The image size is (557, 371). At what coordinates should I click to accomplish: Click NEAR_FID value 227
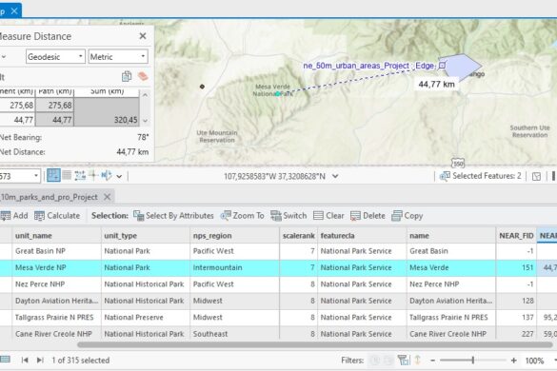point(516,334)
